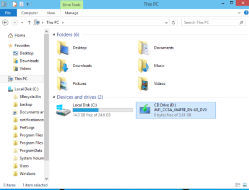
Task: Click the navigation pane scroll down arrow
Action: pos(46,179)
